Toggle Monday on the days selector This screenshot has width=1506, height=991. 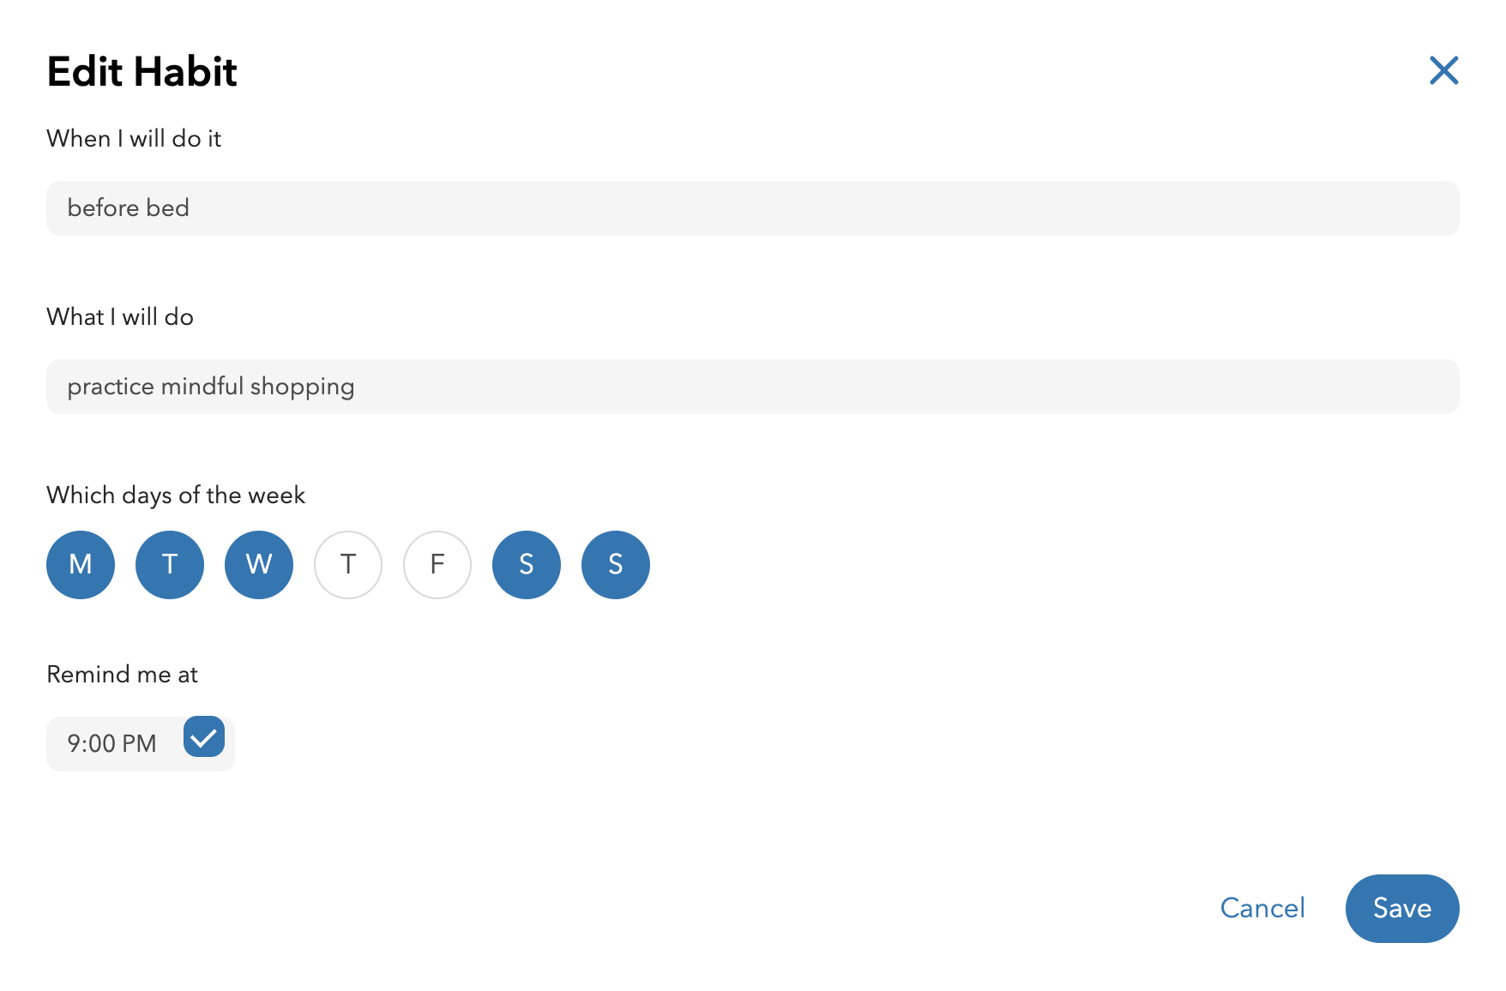point(80,564)
